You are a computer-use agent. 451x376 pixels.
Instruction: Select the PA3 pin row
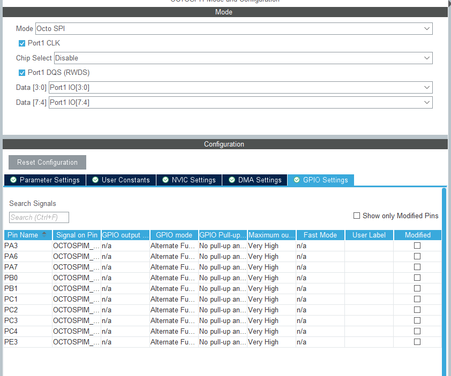coord(223,246)
